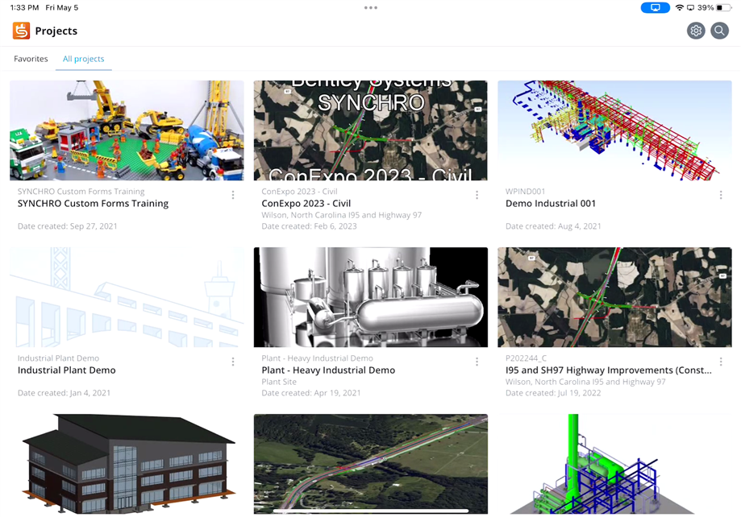
Task: Click the status bar date Fri May 5
Action: [62, 7]
